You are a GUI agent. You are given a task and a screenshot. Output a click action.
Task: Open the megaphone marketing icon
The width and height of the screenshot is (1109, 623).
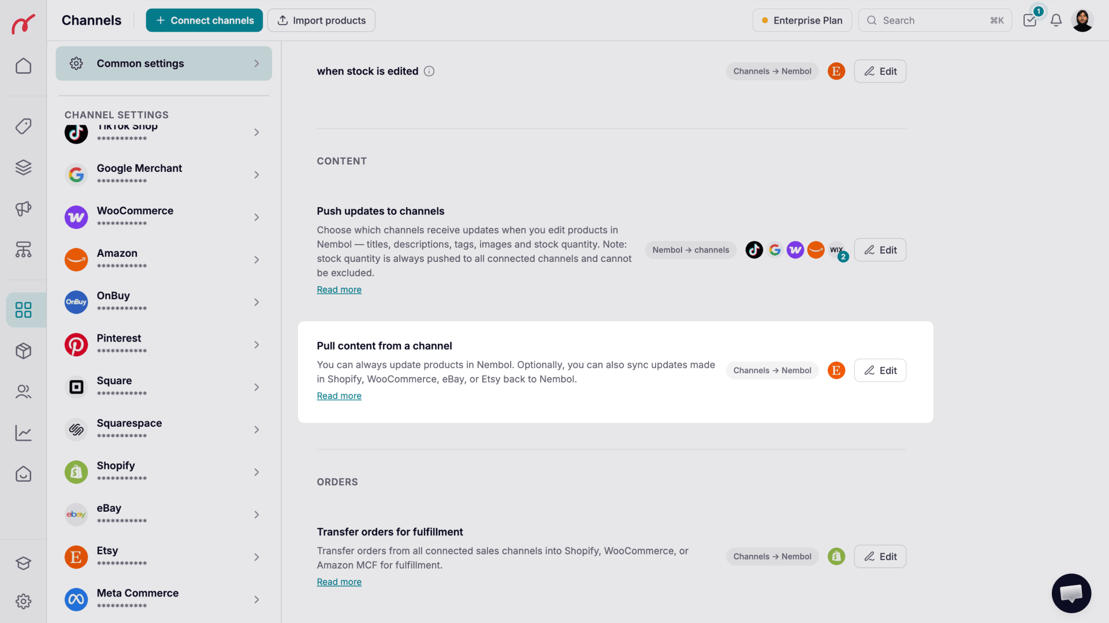pyautogui.click(x=23, y=208)
